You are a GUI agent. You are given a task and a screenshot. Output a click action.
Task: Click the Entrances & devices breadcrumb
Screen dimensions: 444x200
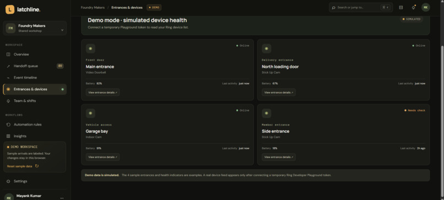point(127,8)
